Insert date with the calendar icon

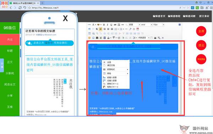138,29
